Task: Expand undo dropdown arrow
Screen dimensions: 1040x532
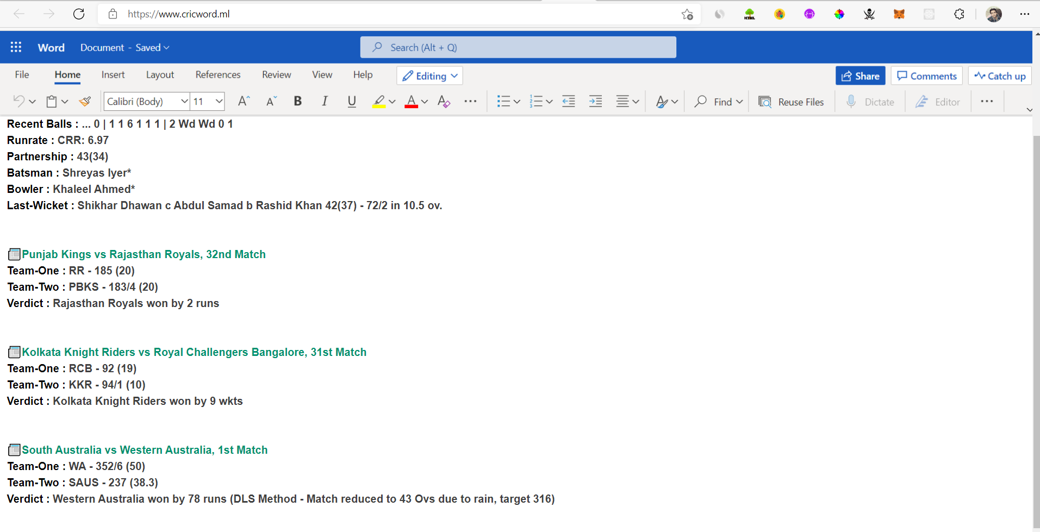Action: [32, 102]
